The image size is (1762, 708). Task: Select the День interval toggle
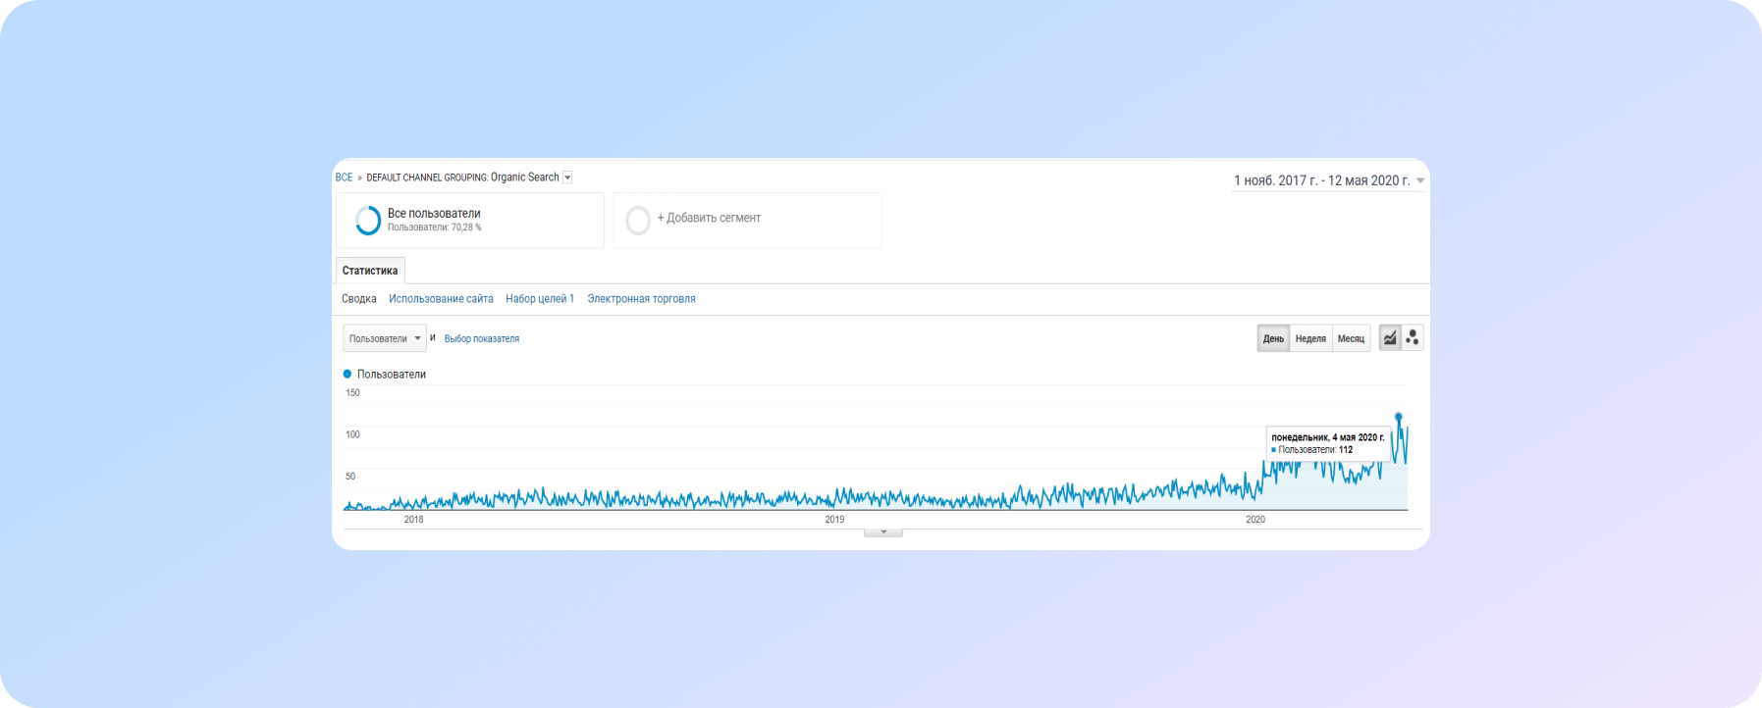click(1273, 338)
